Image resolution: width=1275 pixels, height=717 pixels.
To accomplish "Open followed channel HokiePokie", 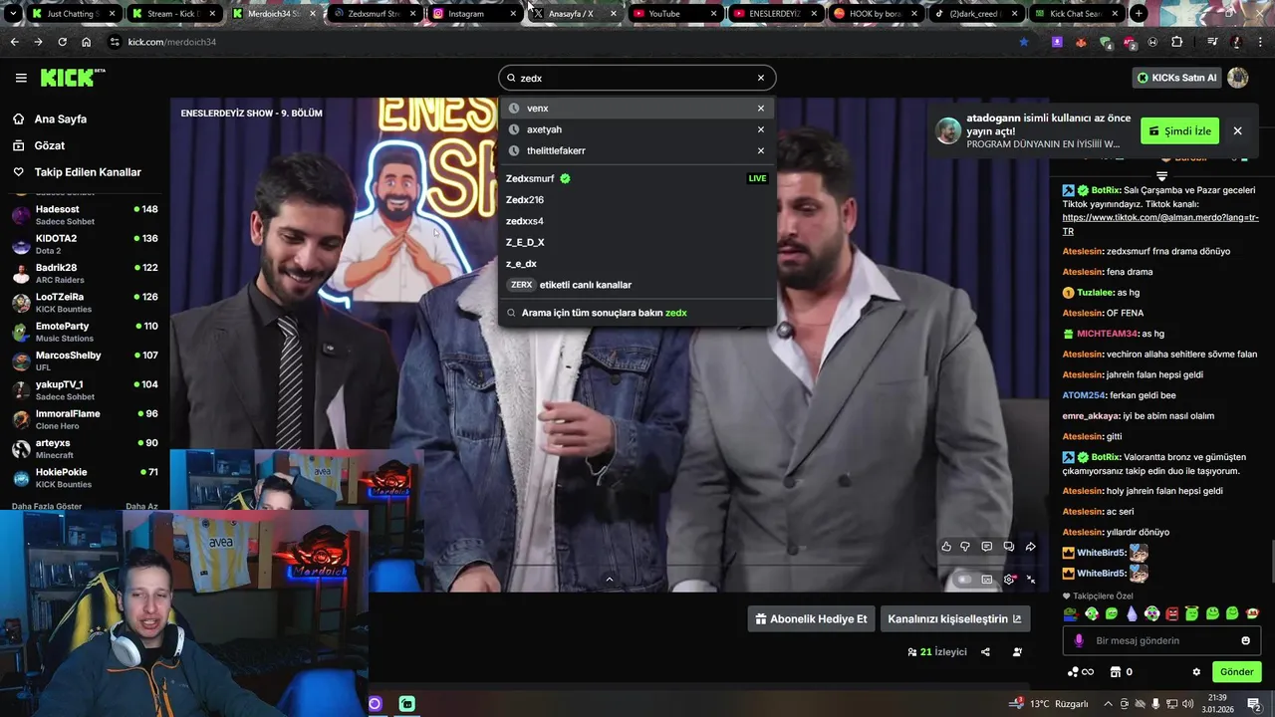I will (x=84, y=477).
